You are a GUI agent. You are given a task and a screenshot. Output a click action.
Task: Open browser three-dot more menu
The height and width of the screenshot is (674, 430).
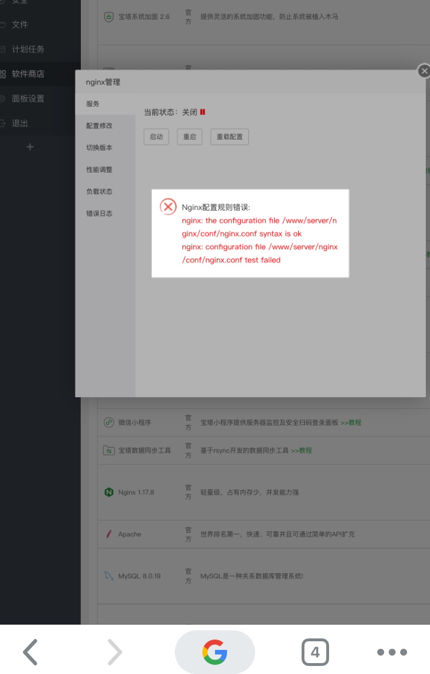pyautogui.click(x=392, y=652)
